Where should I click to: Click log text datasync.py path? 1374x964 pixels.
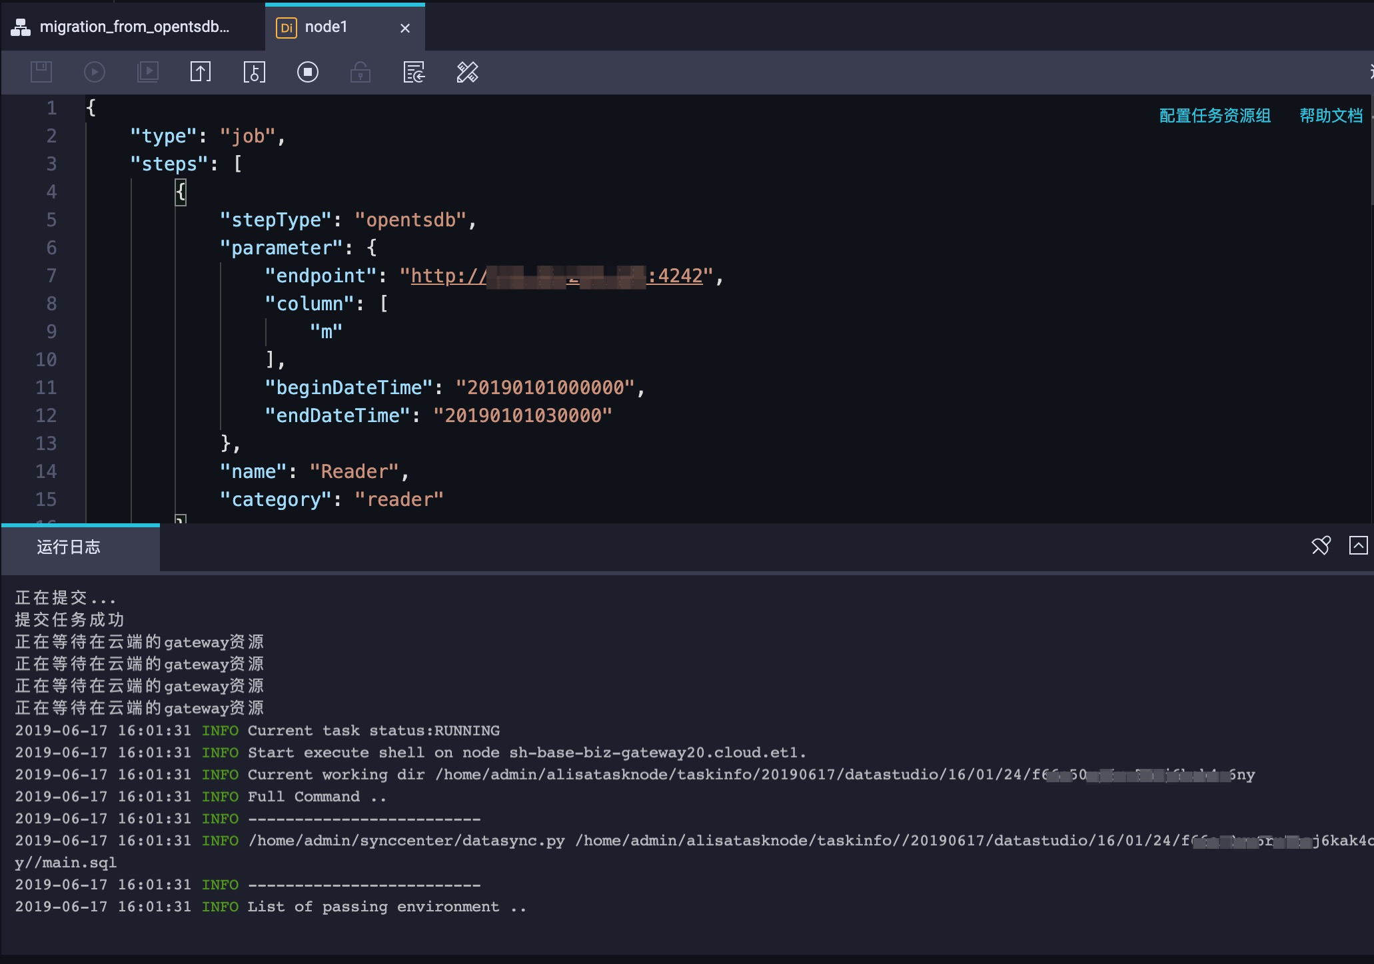point(406,841)
